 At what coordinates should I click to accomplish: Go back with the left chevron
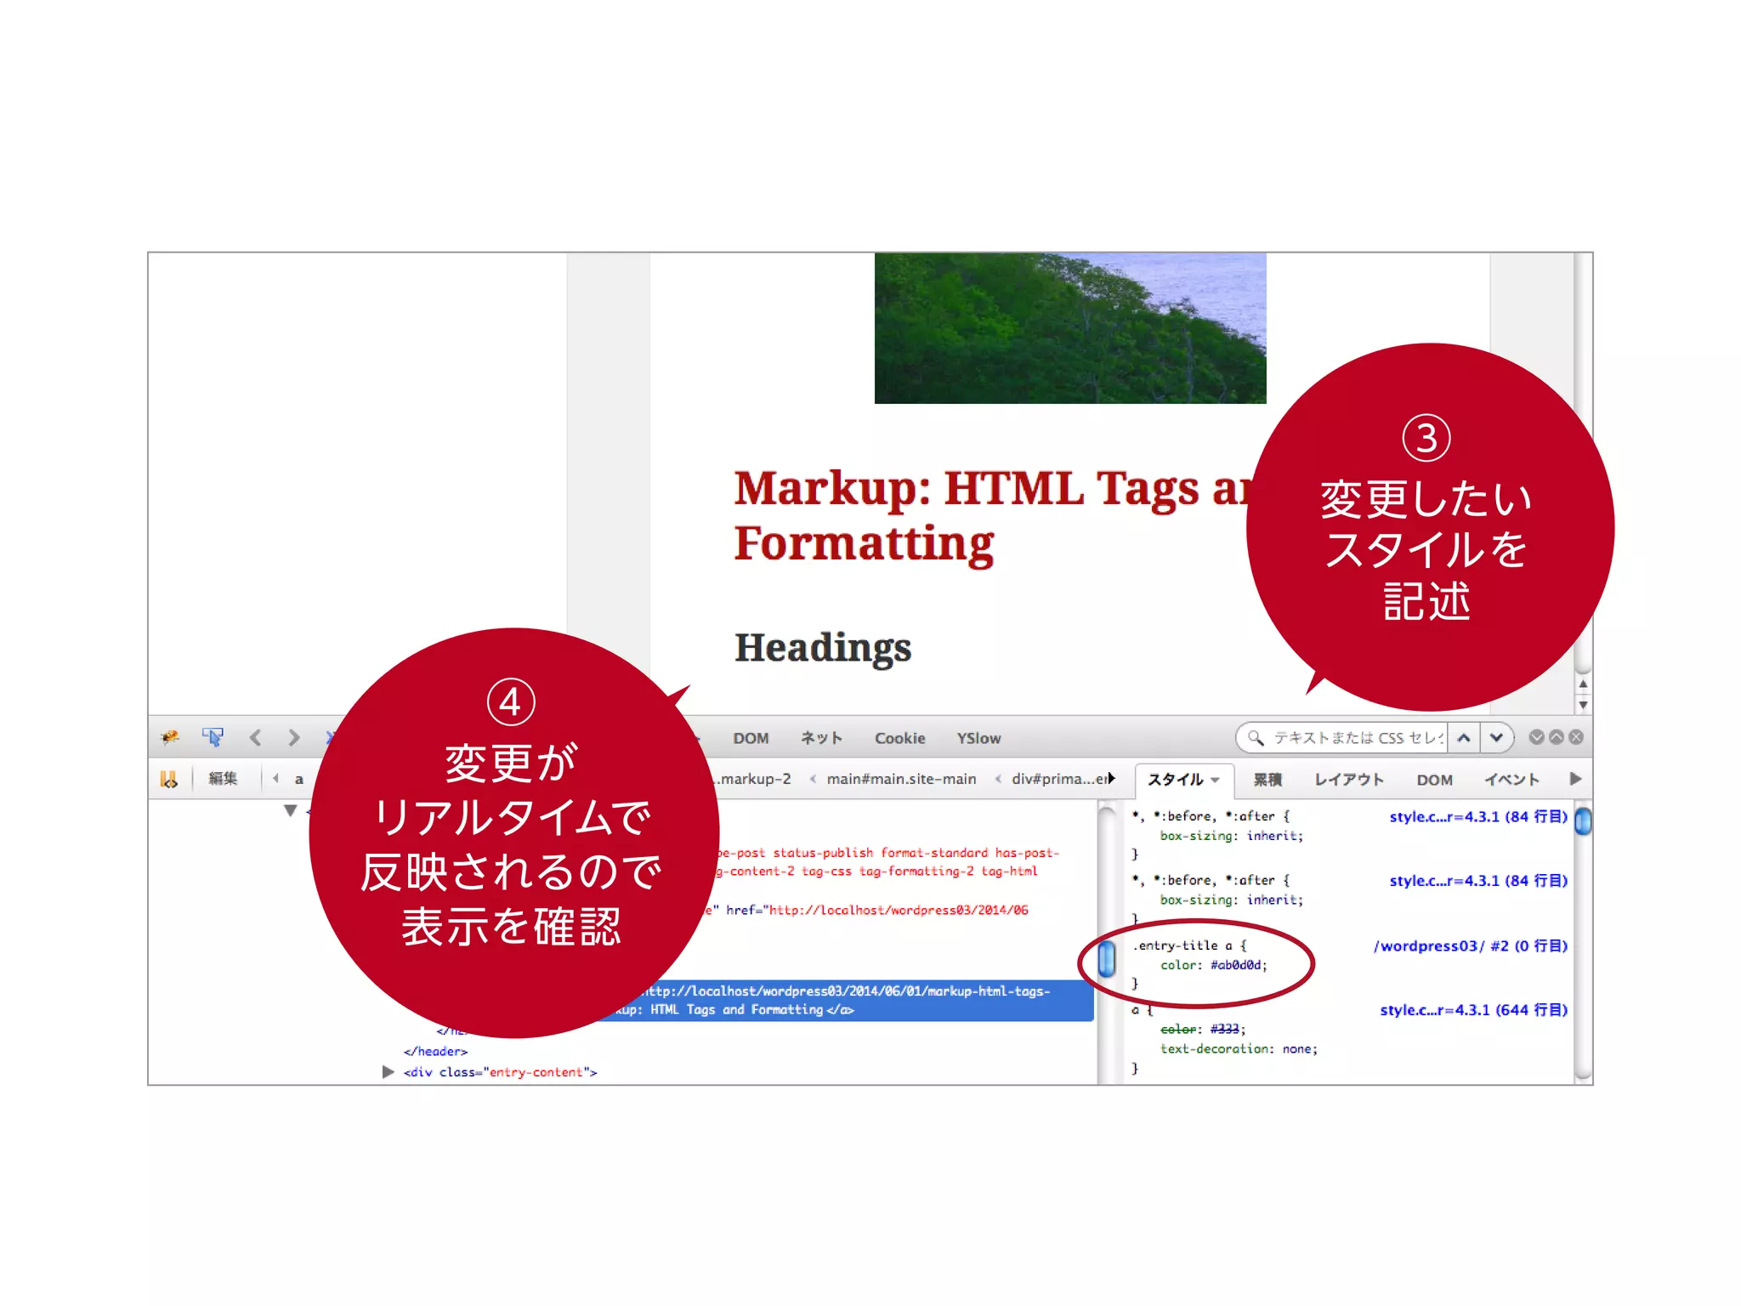[255, 737]
